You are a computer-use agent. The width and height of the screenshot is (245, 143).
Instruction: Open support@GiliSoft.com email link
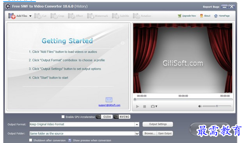click(x=109, y=105)
